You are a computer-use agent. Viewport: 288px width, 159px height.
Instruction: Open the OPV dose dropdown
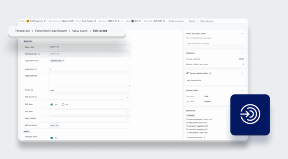89,112
